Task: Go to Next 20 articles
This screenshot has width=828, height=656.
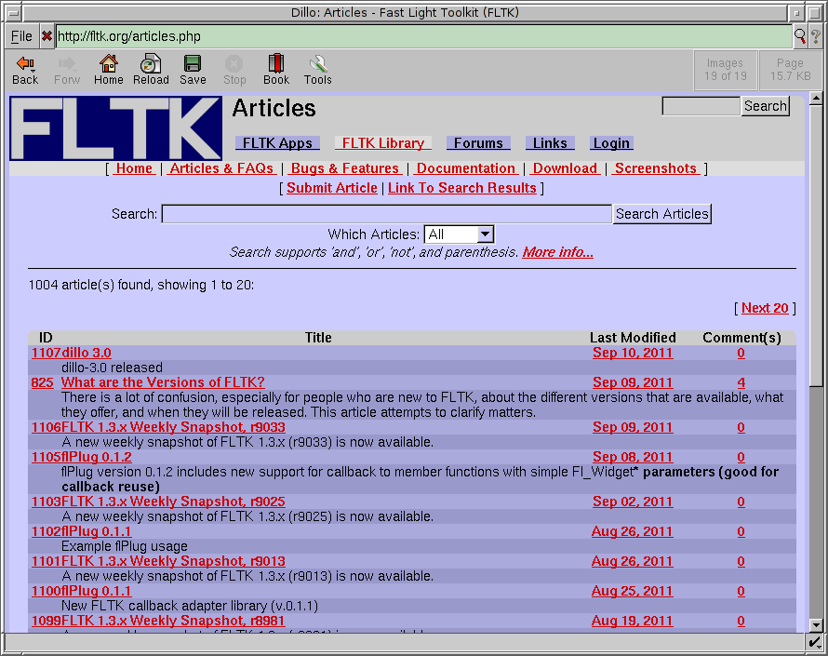Action: (765, 308)
